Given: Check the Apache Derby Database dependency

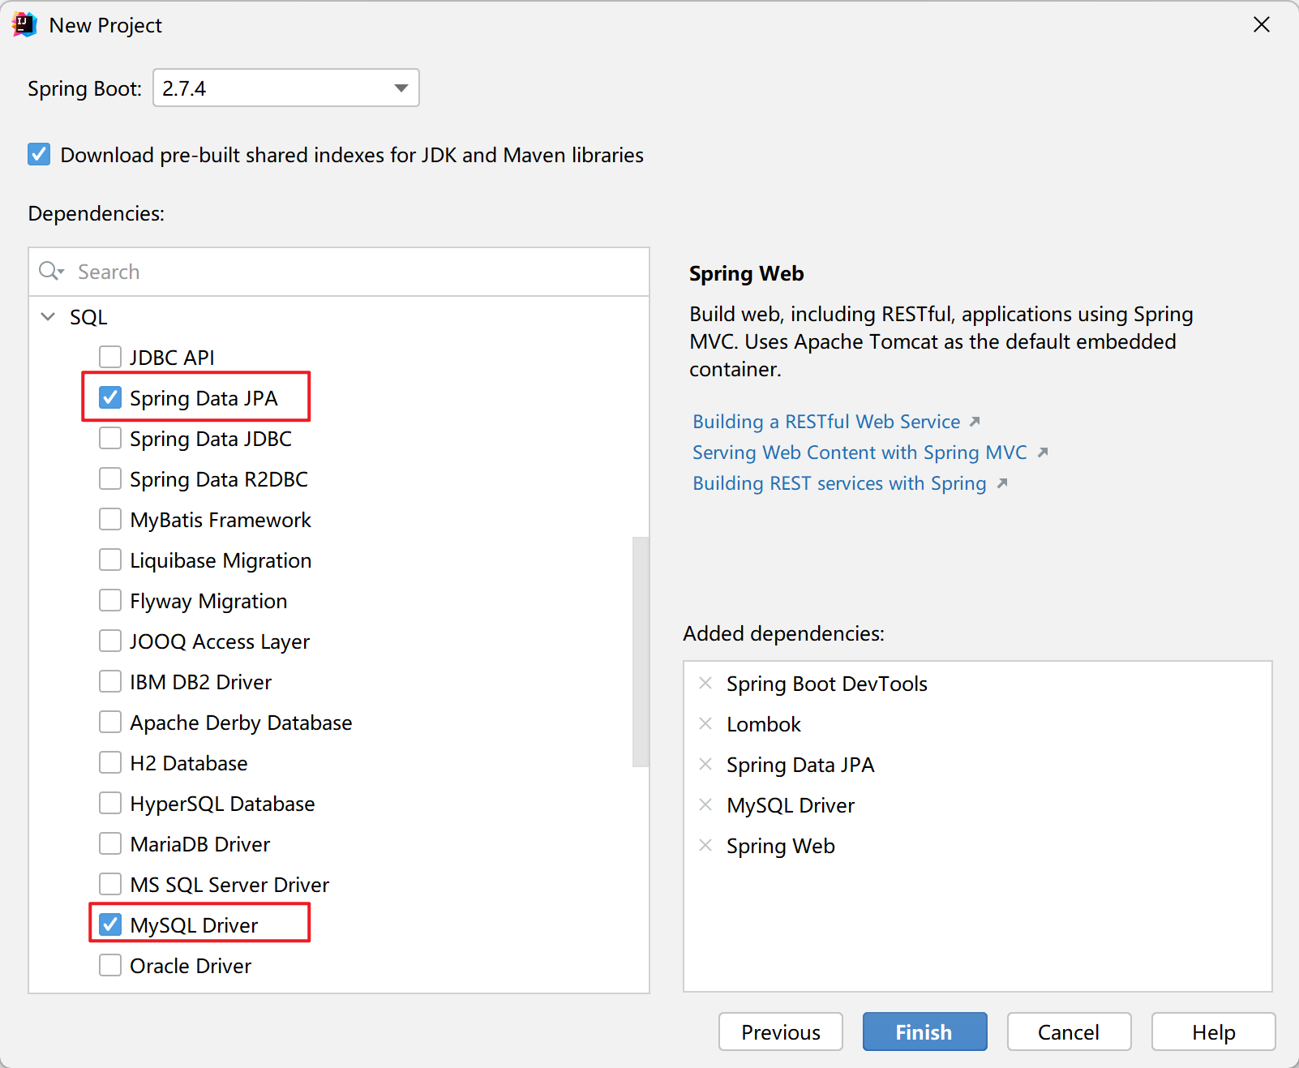Looking at the screenshot, I should point(110,722).
